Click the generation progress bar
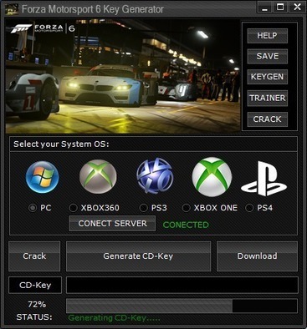 (182, 306)
